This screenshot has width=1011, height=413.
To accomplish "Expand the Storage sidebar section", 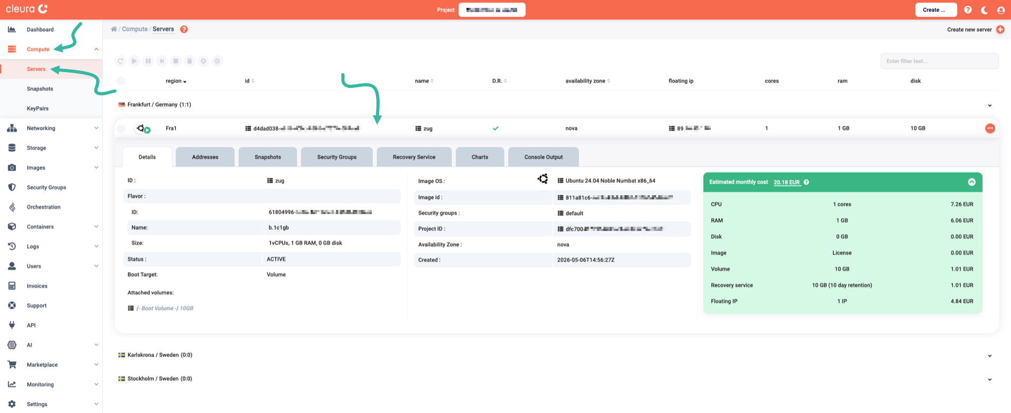I will [x=96, y=148].
